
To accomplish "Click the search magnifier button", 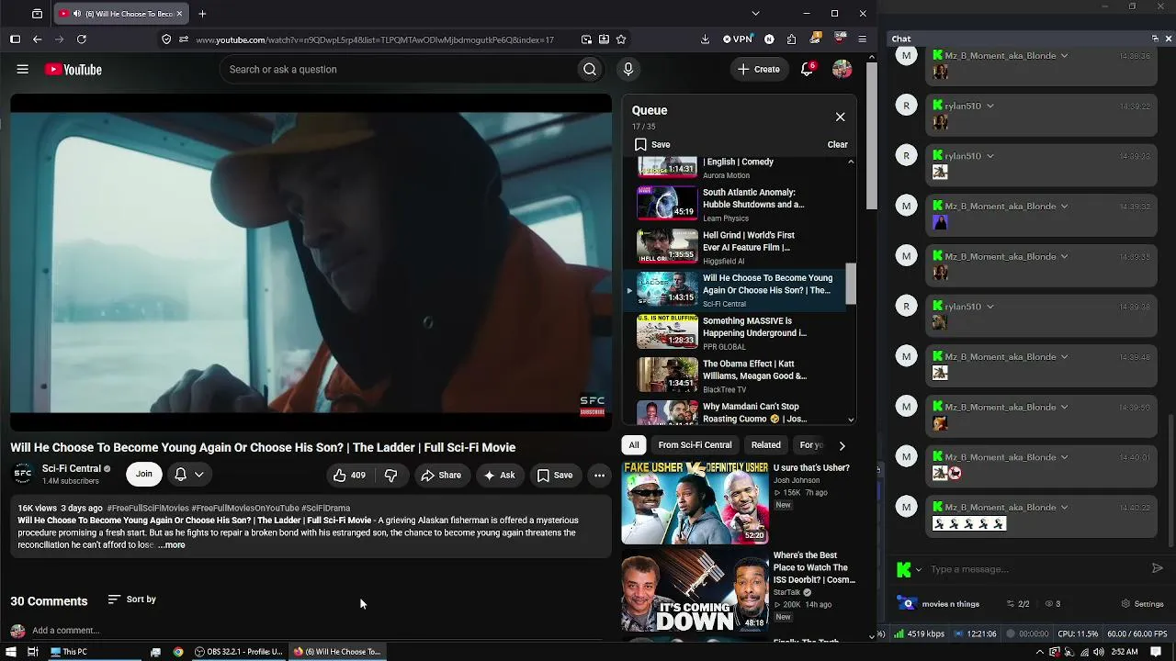I will [590, 70].
